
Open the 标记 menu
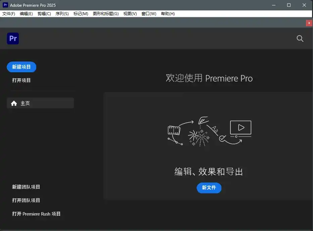[81, 13]
